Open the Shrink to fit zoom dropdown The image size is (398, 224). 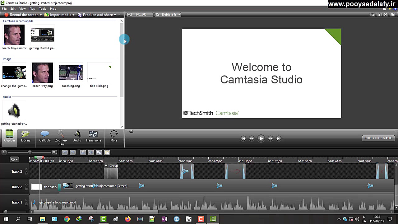(168, 15)
